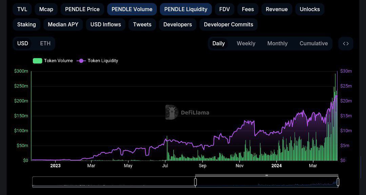Click the $50m volume axis label
This screenshot has width=366, height=195.
(22, 146)
